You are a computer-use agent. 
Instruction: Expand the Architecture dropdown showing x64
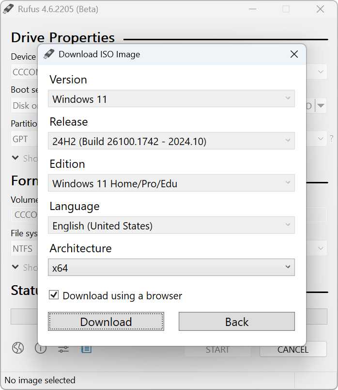tap(171, 267)
